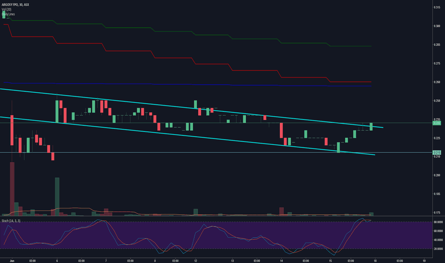Click the tallest red volume bar

12,189
